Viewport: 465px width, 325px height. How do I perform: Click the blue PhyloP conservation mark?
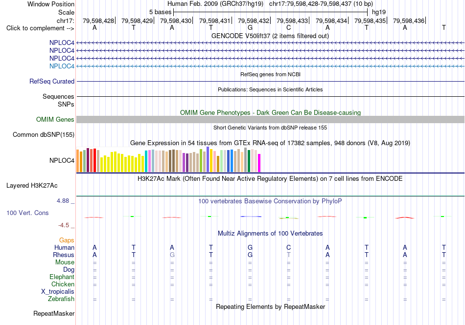click(251, 217)
